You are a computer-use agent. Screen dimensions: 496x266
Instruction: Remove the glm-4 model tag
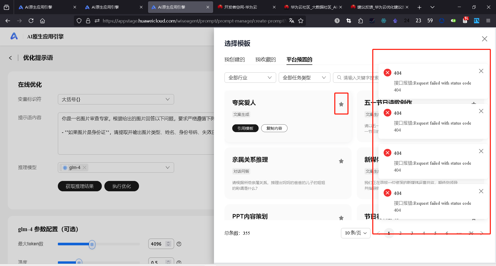[x=84, y=168]
